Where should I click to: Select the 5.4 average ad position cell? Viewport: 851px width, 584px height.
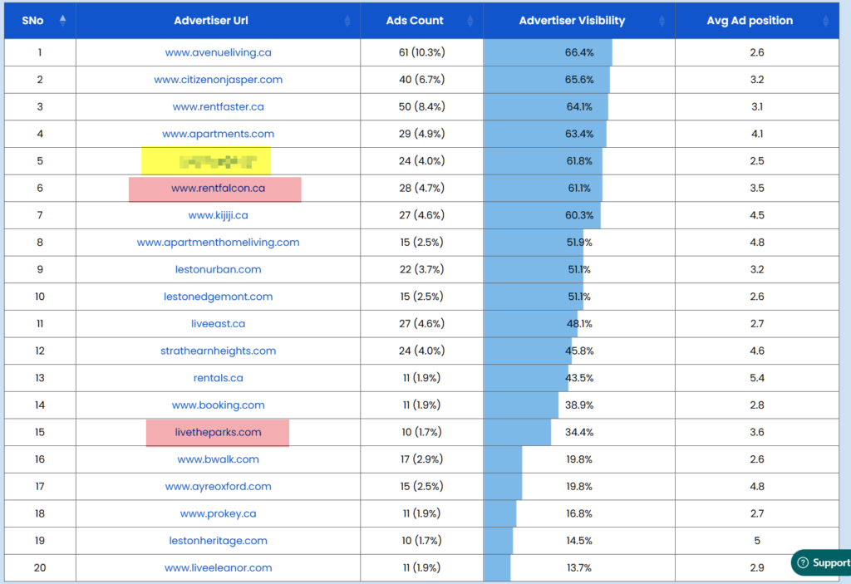pos(757,378)
